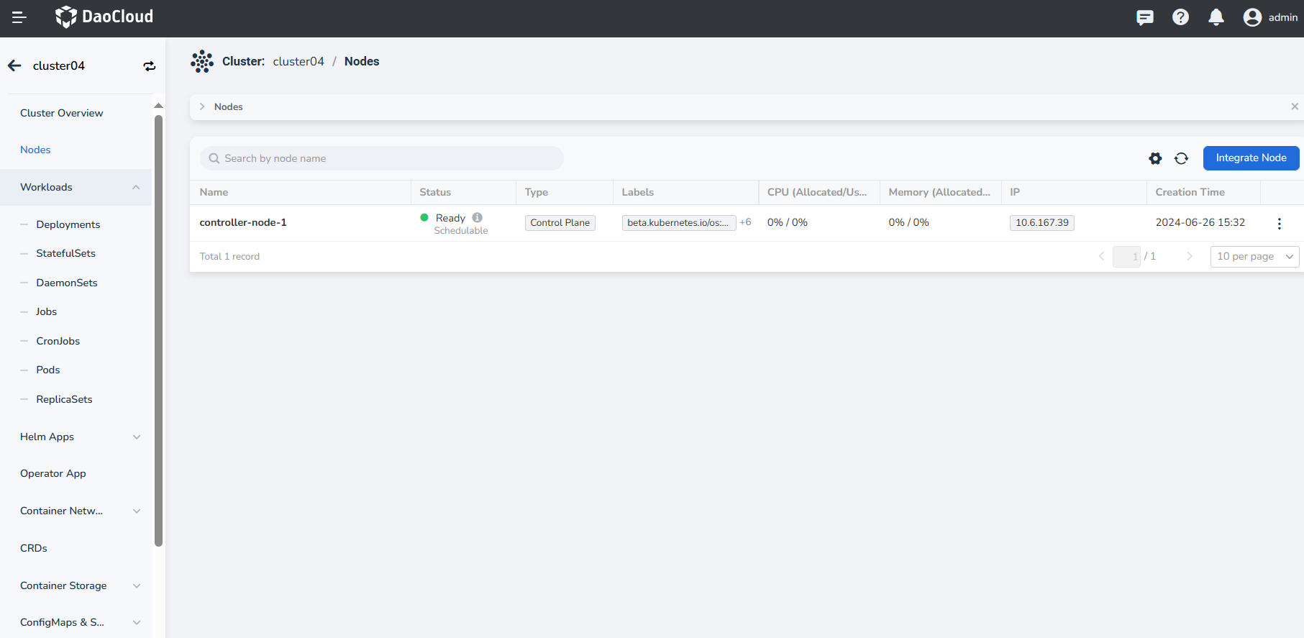
Task: Click the switch cluster icon
Action: tap(150, 66)
